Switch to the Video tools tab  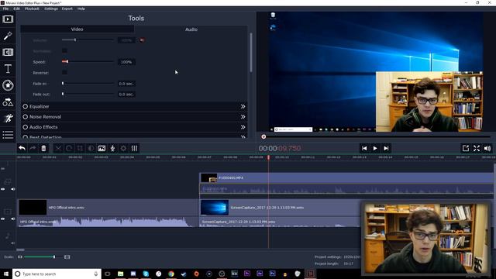pos(77,29)
